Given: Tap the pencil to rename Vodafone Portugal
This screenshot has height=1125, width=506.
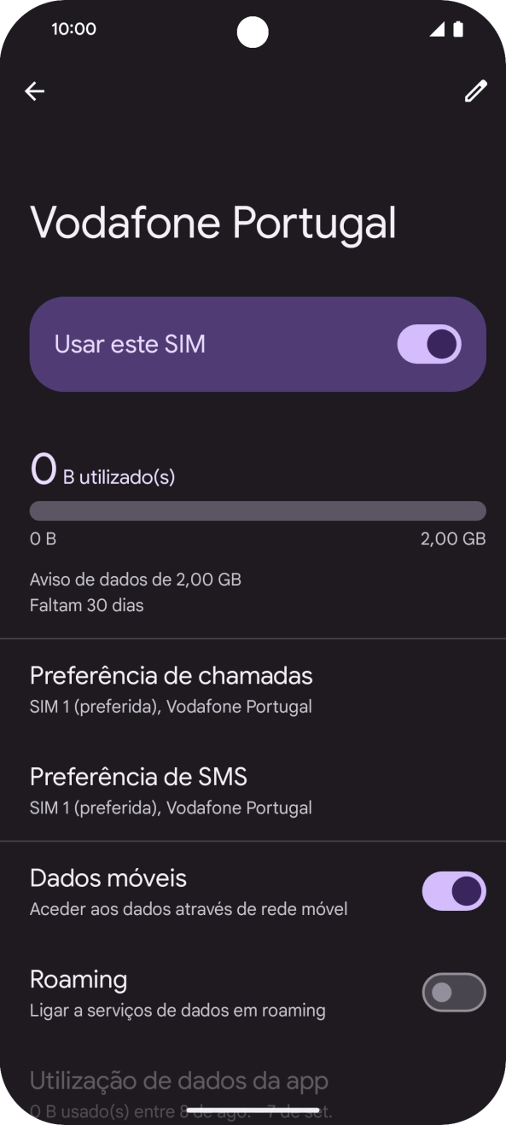Looking at the screenshot, I should pyautogui.click(x=474, y=90).
